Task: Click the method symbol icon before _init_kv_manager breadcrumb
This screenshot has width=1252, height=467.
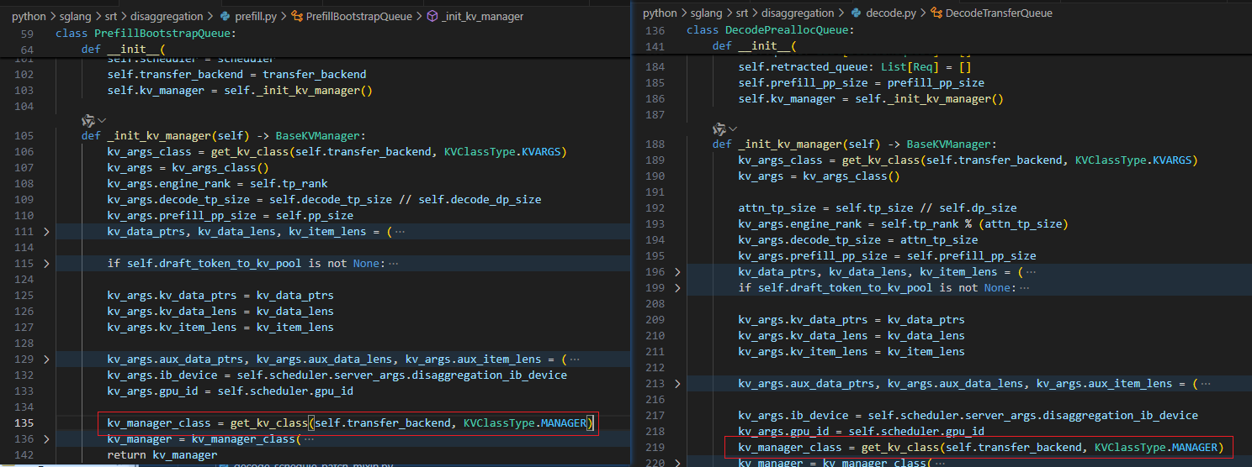Action: (432, 16)
